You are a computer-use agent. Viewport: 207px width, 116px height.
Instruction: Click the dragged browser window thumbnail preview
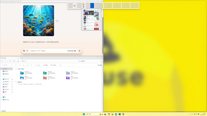pos(91,20)
